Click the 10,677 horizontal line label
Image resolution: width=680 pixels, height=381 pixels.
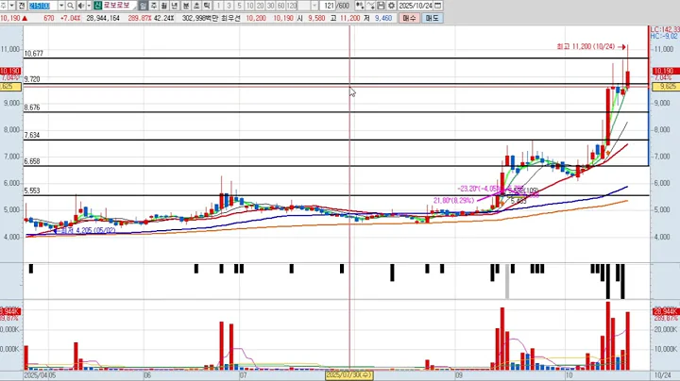33,54
